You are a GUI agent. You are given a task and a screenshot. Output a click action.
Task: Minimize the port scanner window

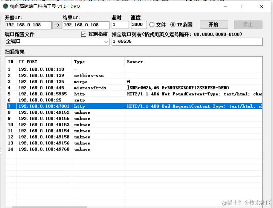click(x=226, y=6)
